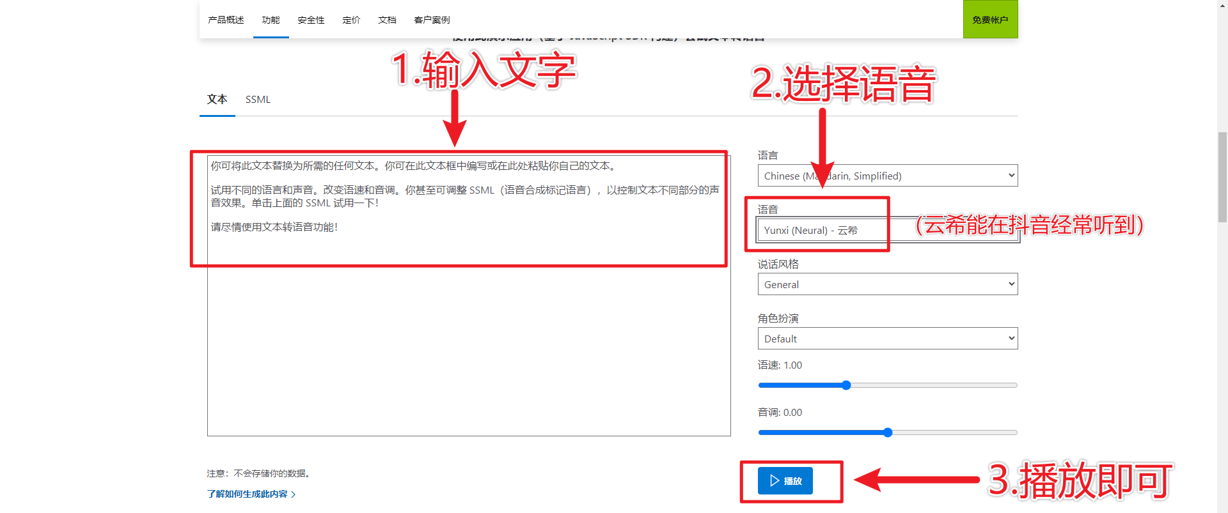The height and width of the screenshot is (513, 1228).
Task: Open the 语音 voice dropdown showing Yunxi
Action: click(887, 230)
